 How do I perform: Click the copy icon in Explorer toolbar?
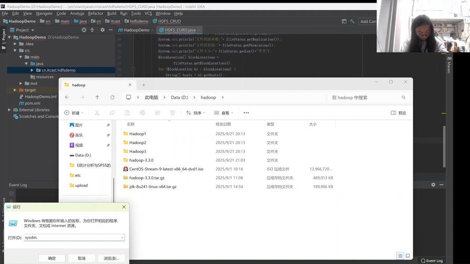tap(112, 113)
